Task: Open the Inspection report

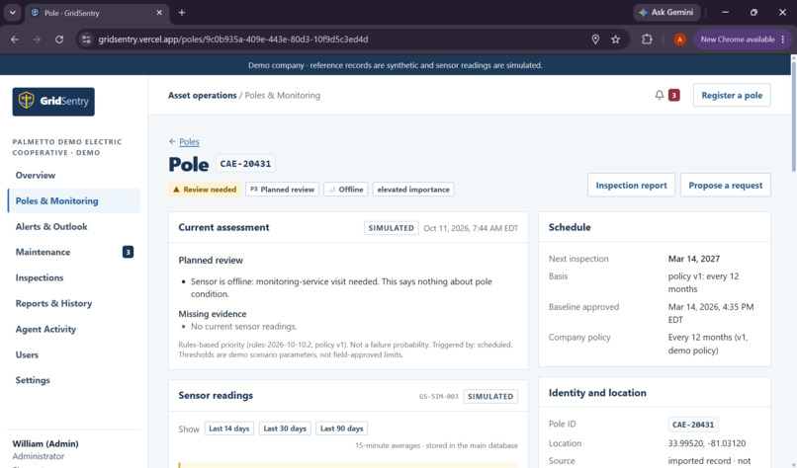Action: click(x=631, y=186)
